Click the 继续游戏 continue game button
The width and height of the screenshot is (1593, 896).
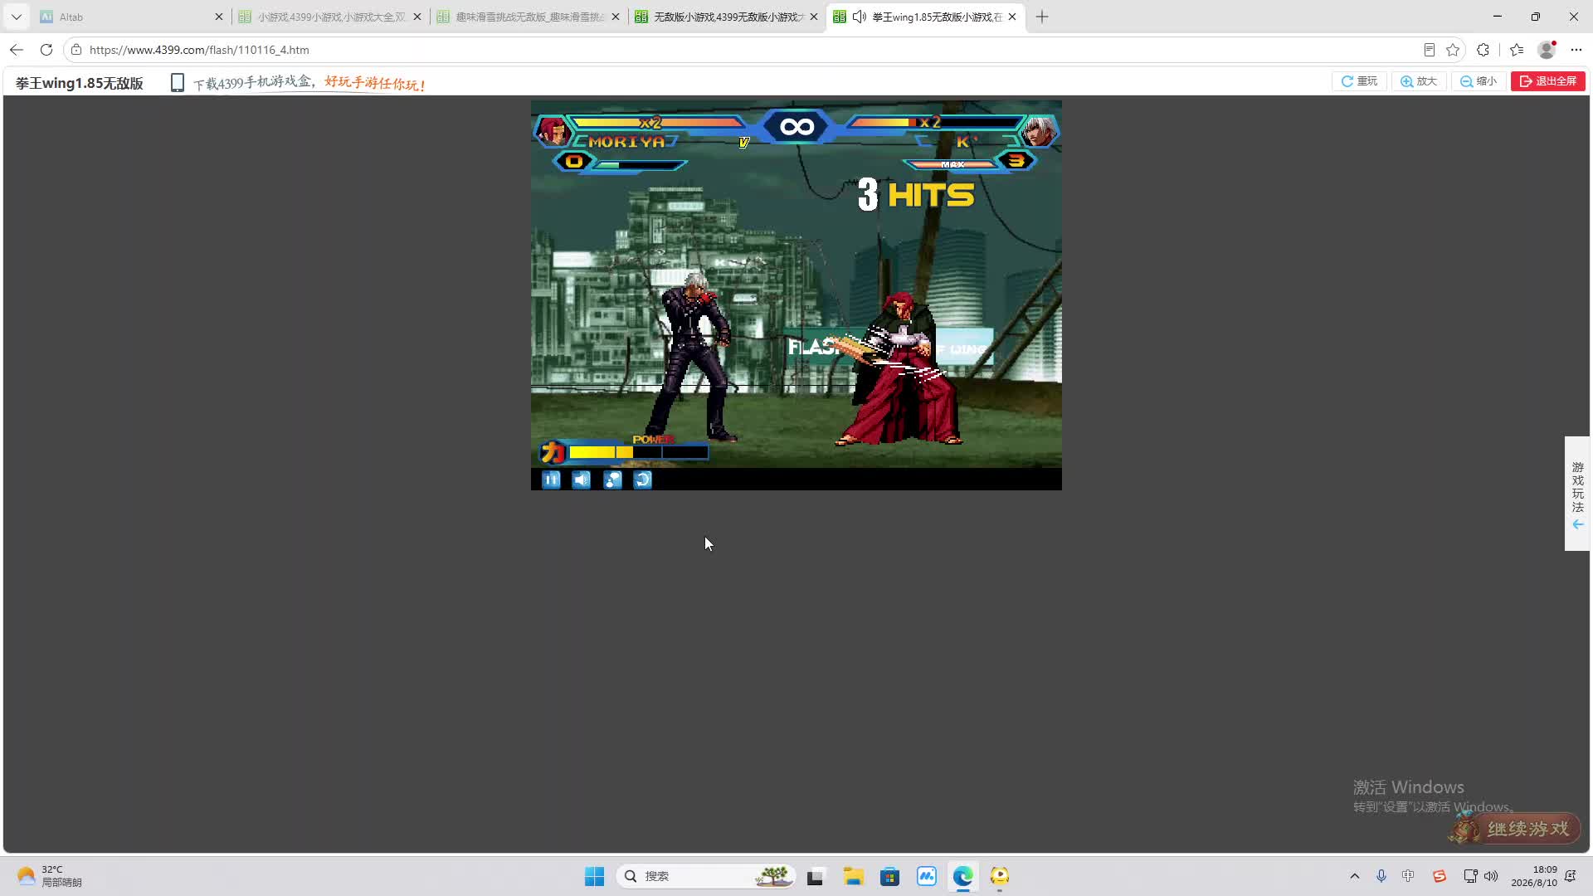pos(1515,828)
